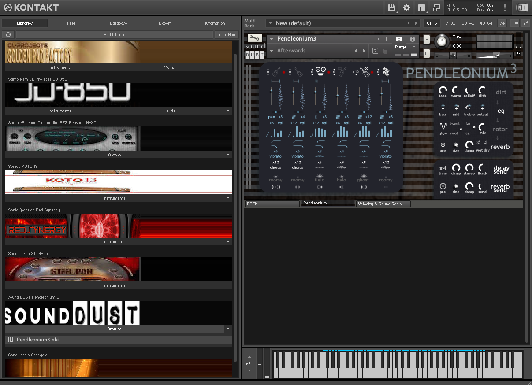Screen dimensions: 532x385
Task: Click the Native Instruments NI logo
Action: click(x=522, y=7)
